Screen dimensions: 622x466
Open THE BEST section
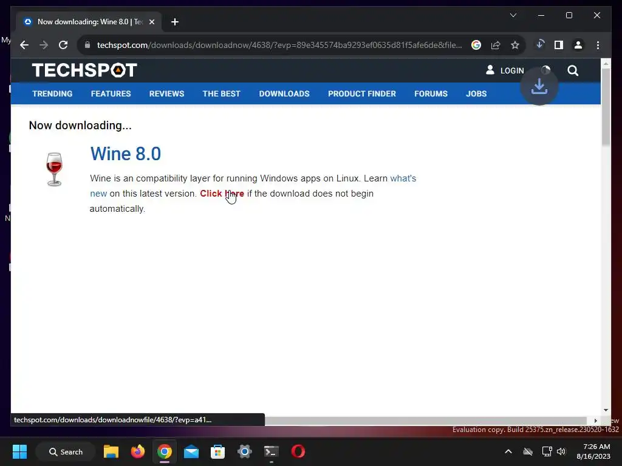pyautogui.click(x=221, y=94)
